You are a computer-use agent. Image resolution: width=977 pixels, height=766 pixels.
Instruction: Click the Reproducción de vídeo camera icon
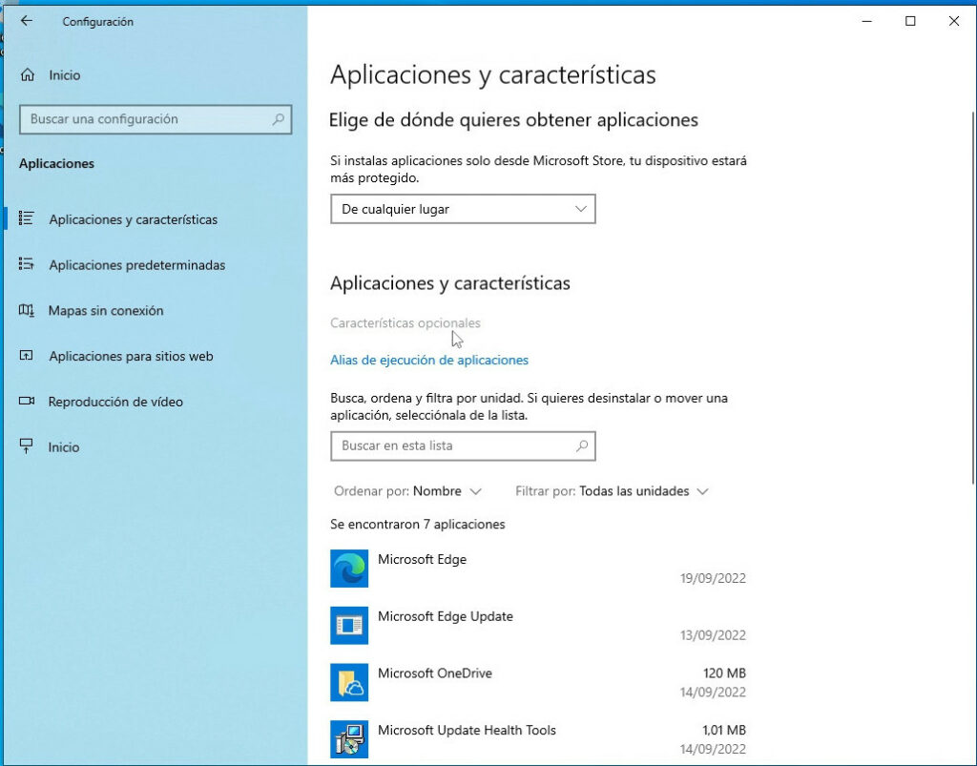(x=27, y=402)
